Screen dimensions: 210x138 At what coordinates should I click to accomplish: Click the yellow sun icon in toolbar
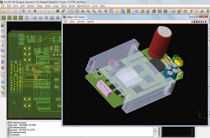[196, 11]
